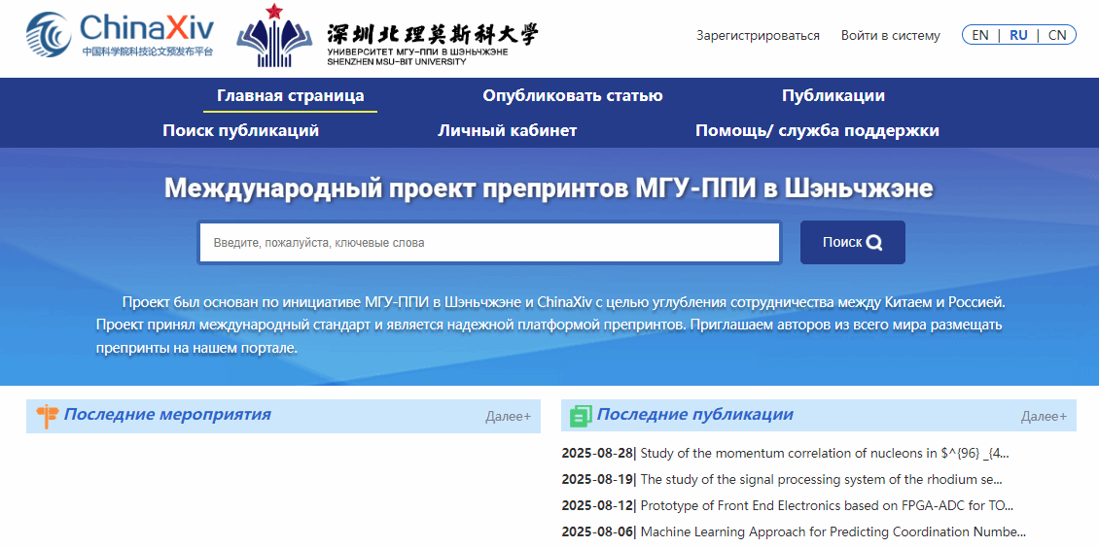Image resolution: width=1099 pixels, height=548 pixels.
Task: Click the green documents icon beside Последние публикации
Action: tap(581, 416)
